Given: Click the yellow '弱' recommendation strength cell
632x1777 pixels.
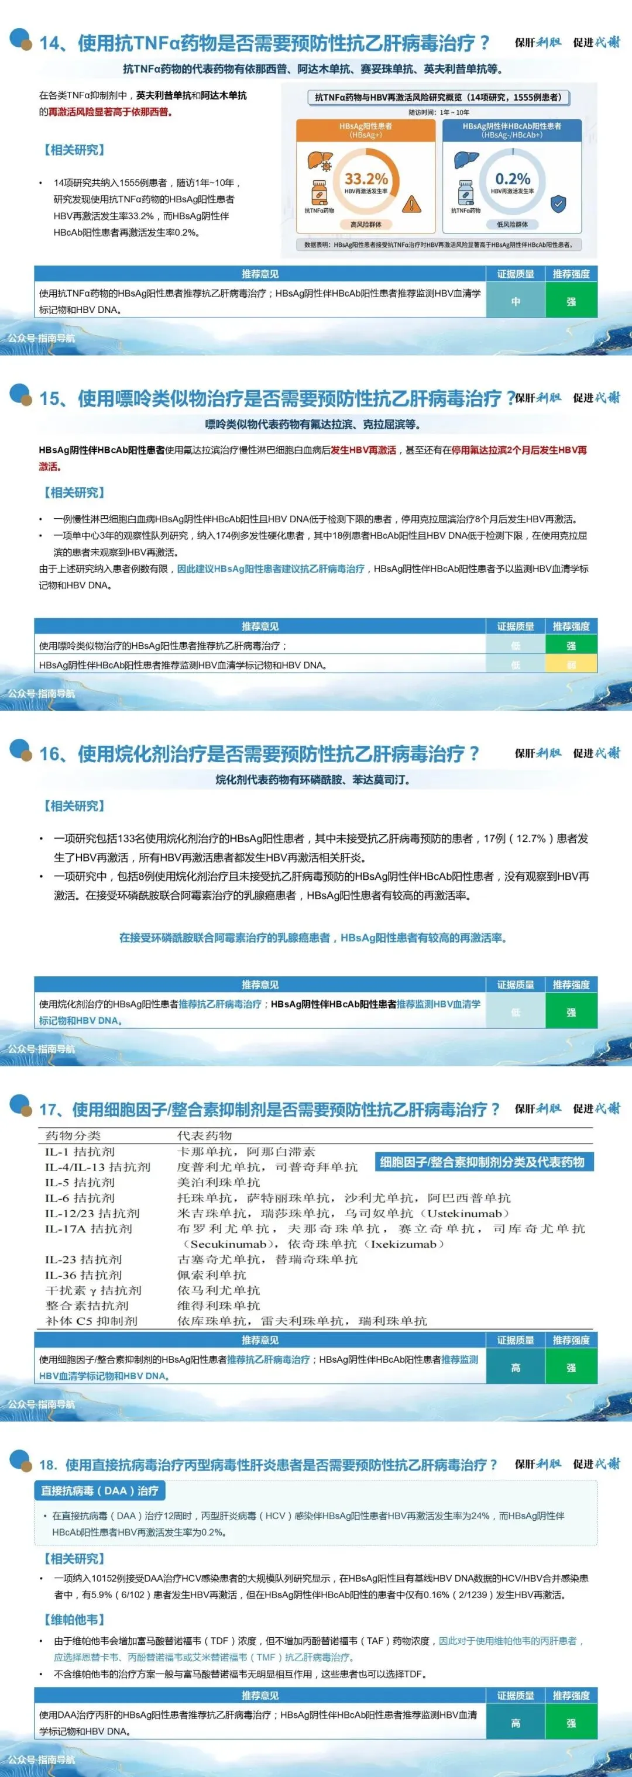Looking at the screenshot, I should coord(571,664).
